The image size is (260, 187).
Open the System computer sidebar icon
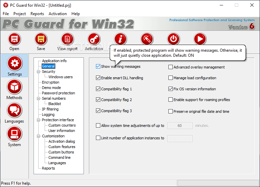click(14, 134)
